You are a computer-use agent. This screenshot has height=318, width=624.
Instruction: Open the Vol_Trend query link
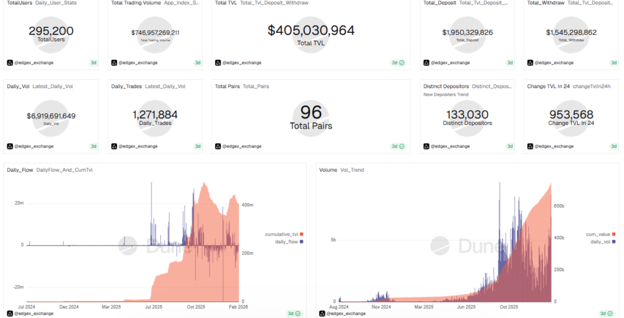[x=352, y=170]
